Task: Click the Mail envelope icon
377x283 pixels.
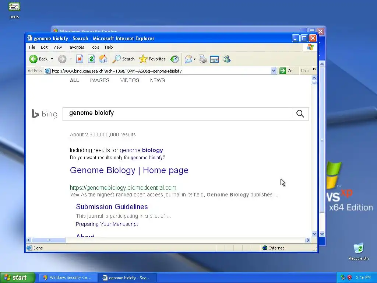Action: click(188, 59)
